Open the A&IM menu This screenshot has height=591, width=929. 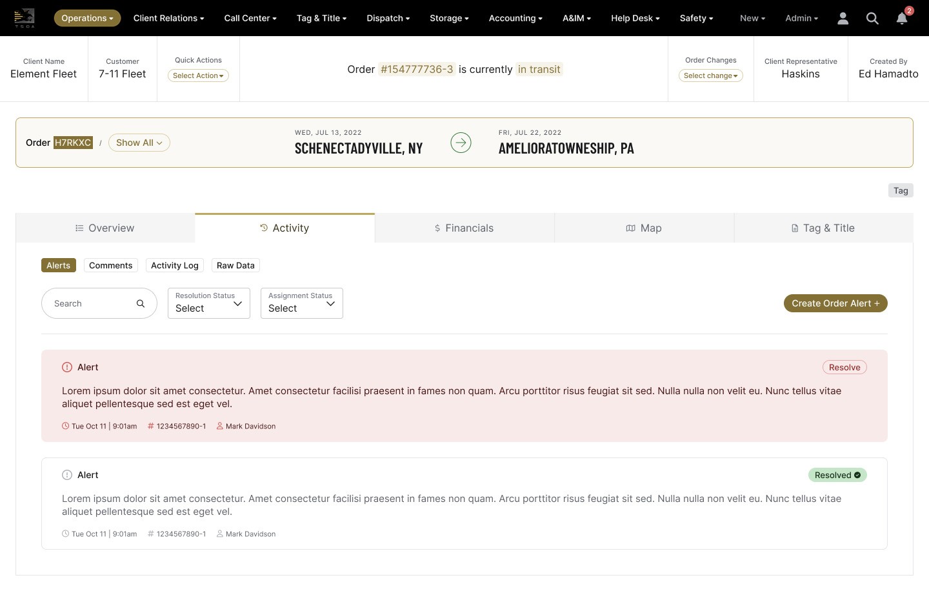577,18
